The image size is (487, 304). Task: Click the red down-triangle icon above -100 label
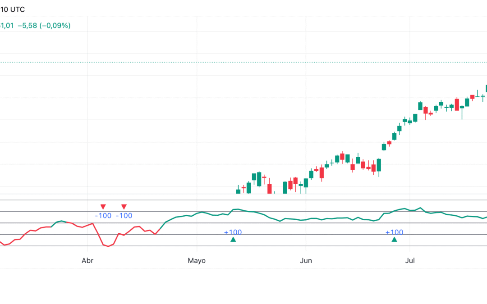(103, 206)
